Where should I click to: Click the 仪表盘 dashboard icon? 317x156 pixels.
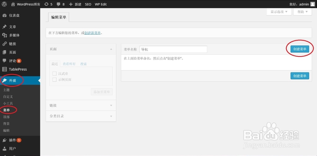coord(4,16)
